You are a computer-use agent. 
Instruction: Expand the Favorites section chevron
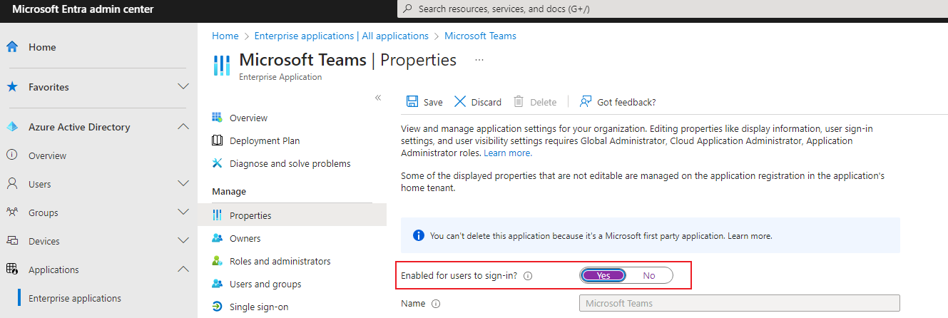click(183, 87)
